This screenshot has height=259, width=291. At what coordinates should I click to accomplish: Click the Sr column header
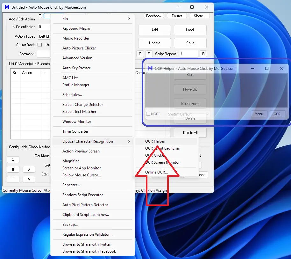pyautogui.click(x=15, y=73)
